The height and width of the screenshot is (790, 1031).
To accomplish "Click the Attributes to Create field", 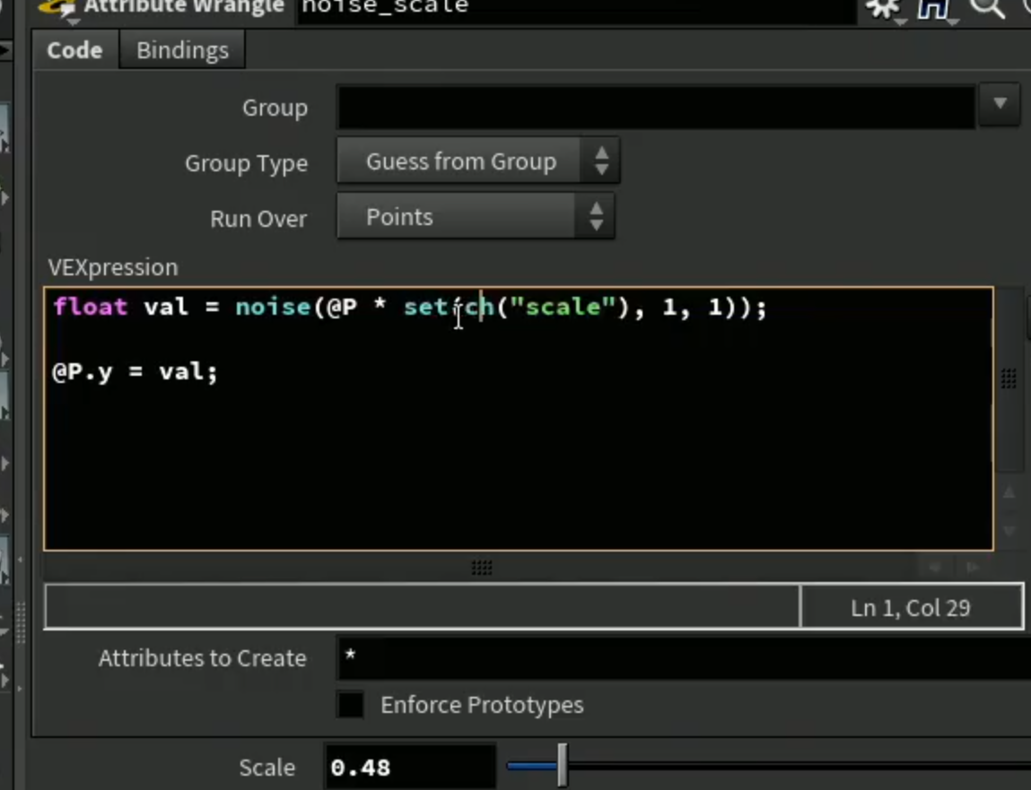I will coord(683,657).
